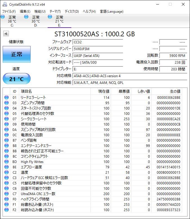Click the status icon for 05 代替処理済のセクタ数

(x=6, y=113)
